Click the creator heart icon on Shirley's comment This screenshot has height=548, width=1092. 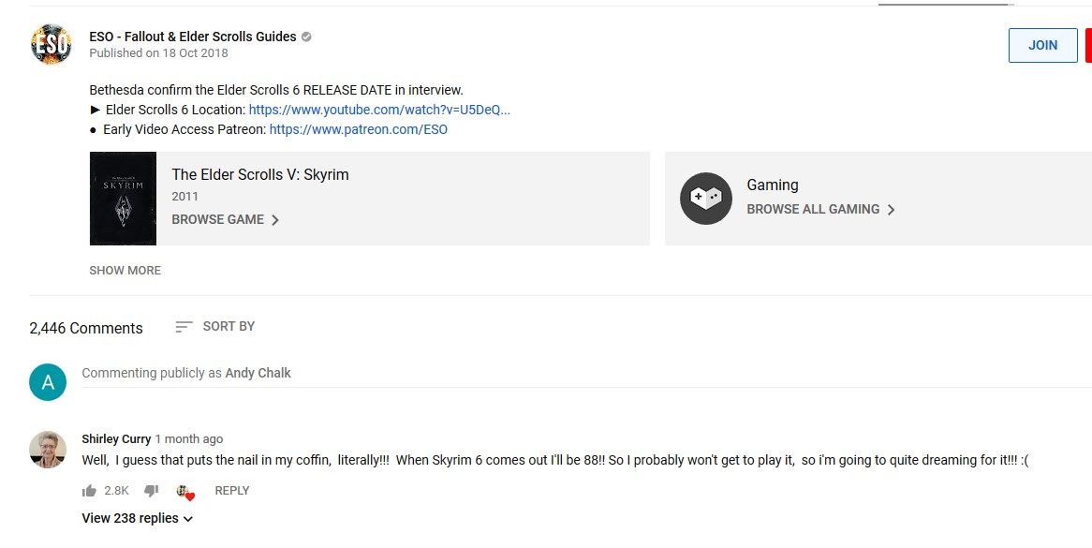pyautogui.click(x=184, y=491)
